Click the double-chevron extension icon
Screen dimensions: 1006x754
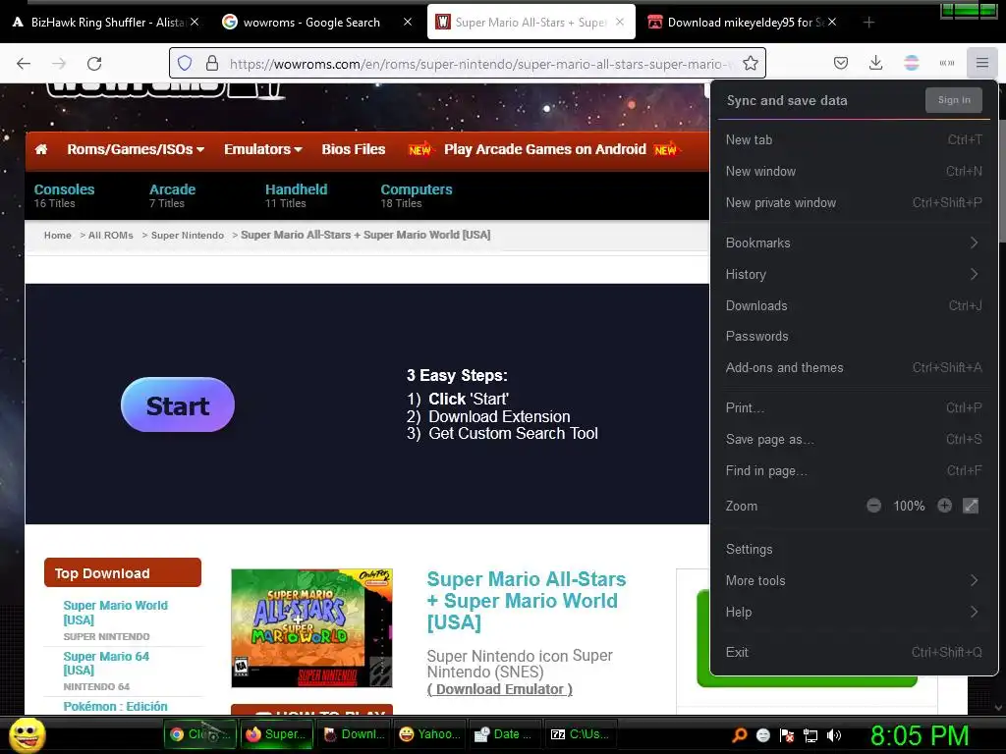pos(947,63)
